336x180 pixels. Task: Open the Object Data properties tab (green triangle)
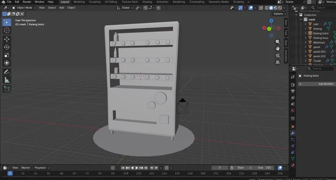point(293,159)
